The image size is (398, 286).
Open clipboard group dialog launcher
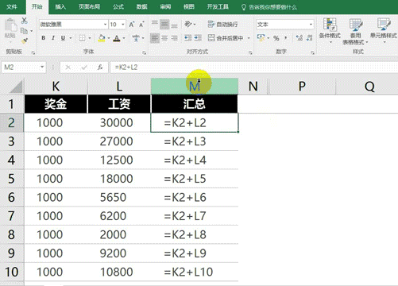click(x=33, y=52)
